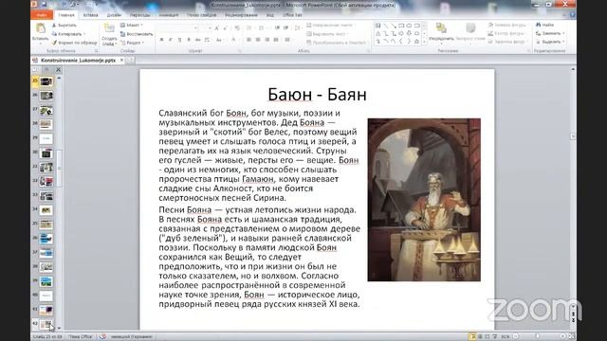This screenshot has height=341, width=607.
Task: Toggle underline formatting in the font group
Action: (x=179, y=40)
